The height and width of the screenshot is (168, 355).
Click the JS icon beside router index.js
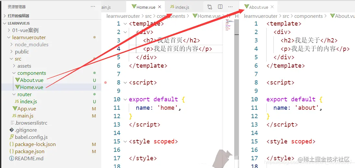tap(17, 101)
